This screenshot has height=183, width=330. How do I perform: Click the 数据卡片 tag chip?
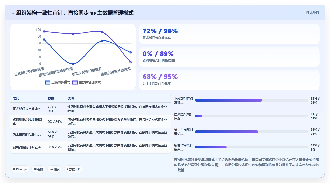coord(74,169)
